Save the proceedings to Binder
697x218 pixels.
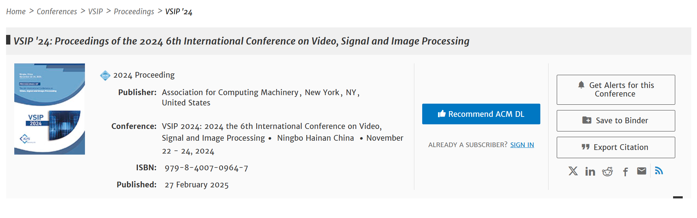[x=616, y=121]
